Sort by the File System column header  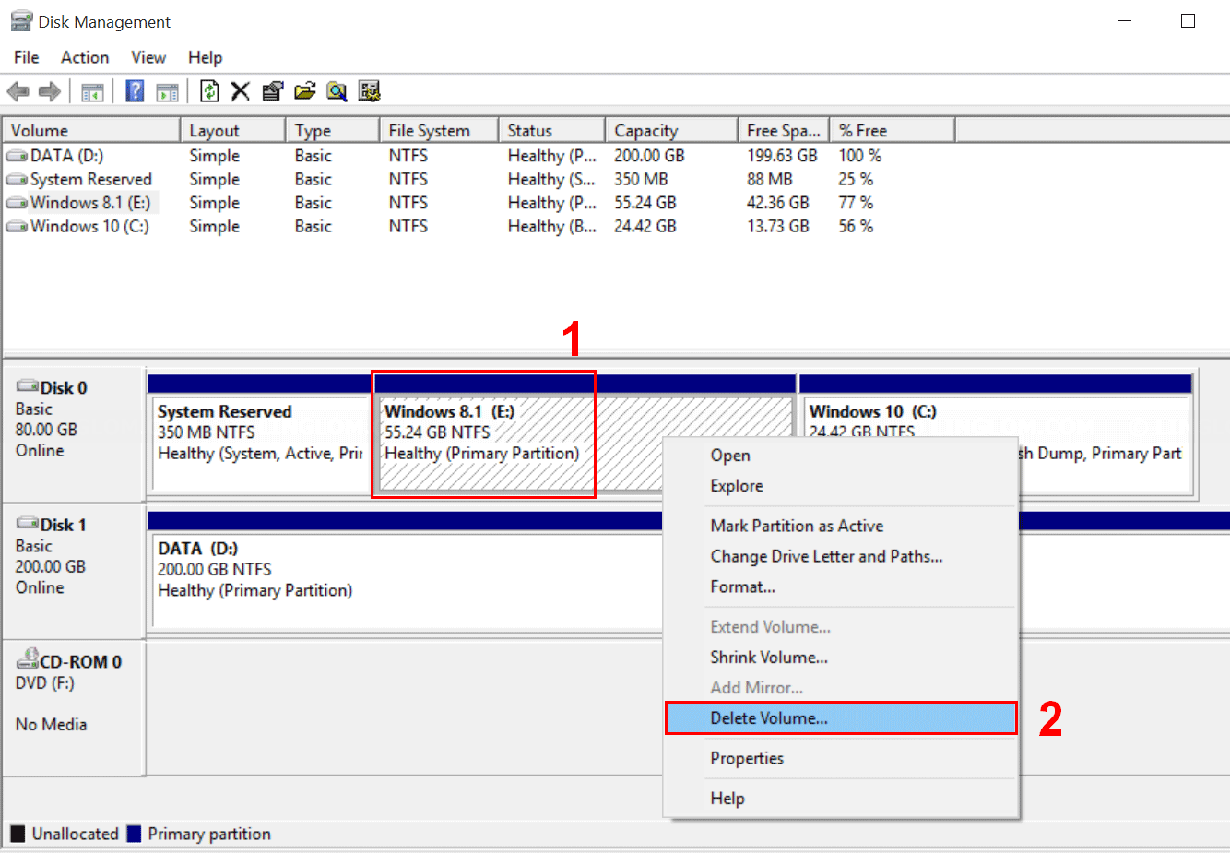click(439, 131)
